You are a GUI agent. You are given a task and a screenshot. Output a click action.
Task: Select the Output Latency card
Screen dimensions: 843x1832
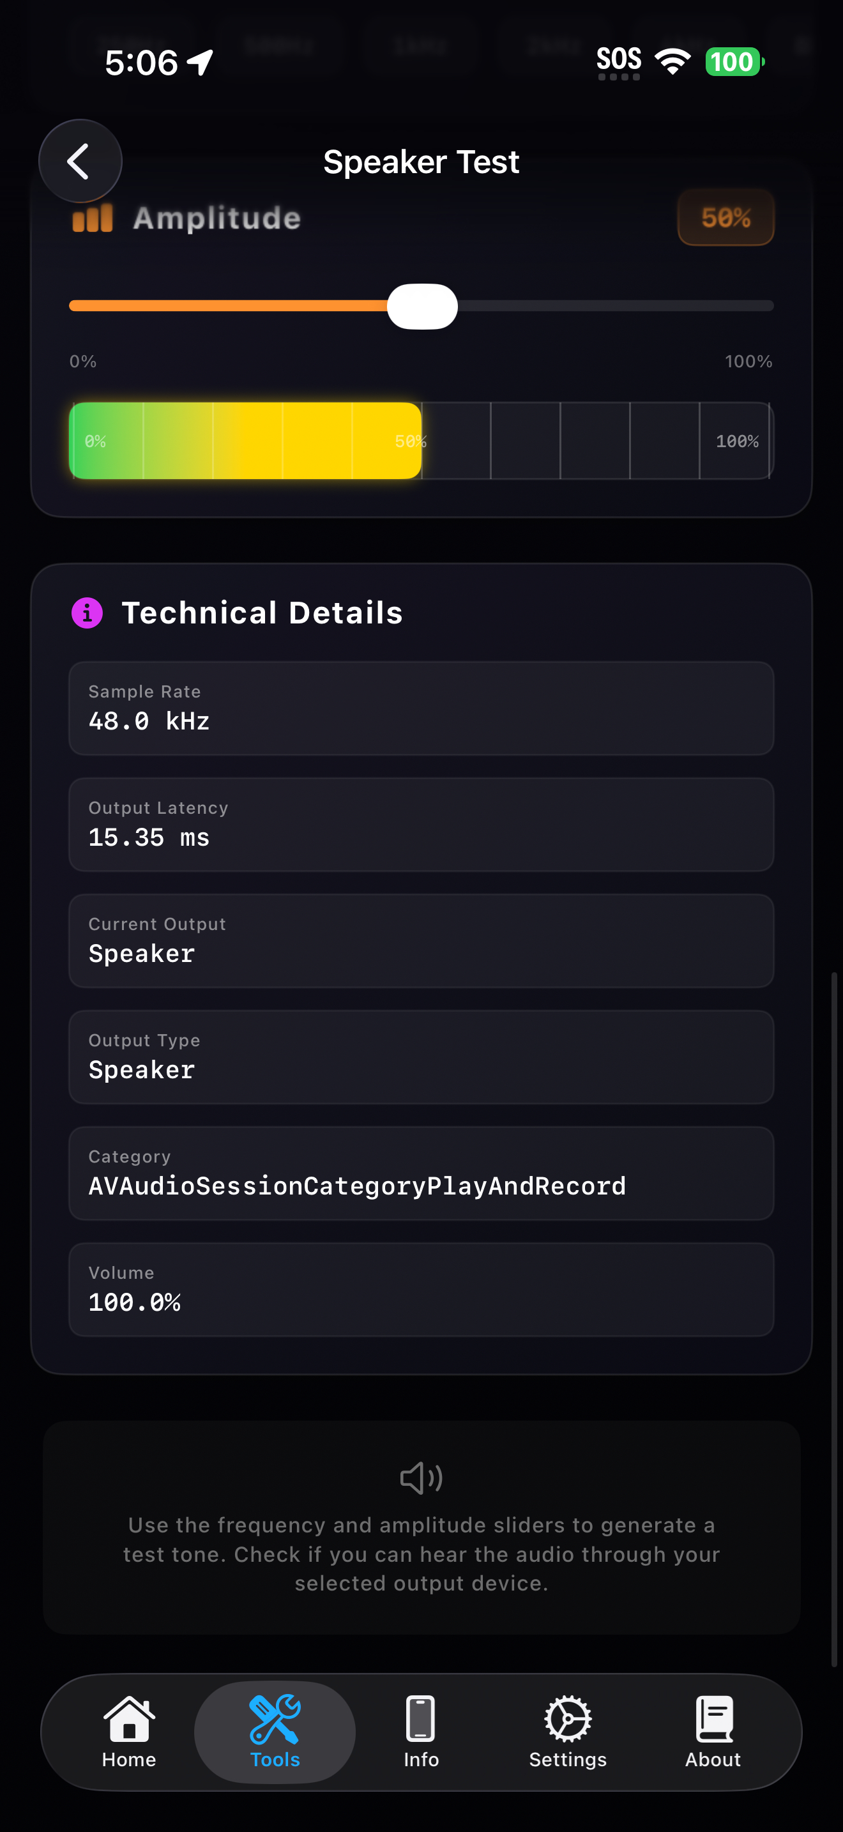click(x=421, y=824)
